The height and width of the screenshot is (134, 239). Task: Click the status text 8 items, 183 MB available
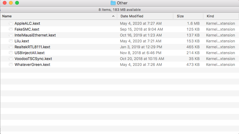120,10
